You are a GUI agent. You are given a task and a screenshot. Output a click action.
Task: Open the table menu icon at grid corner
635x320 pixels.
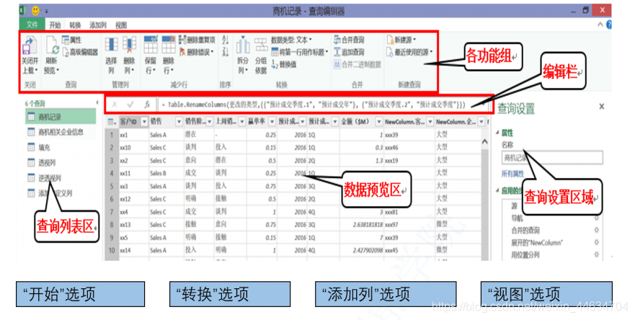point(112,122)
